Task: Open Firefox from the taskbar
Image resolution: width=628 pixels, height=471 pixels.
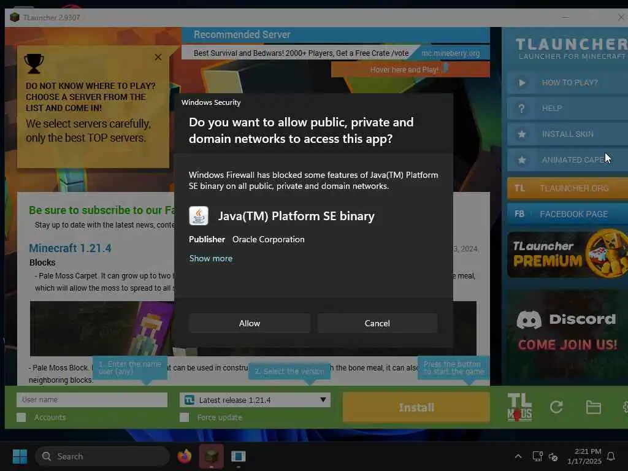Action: click(185, 456)
